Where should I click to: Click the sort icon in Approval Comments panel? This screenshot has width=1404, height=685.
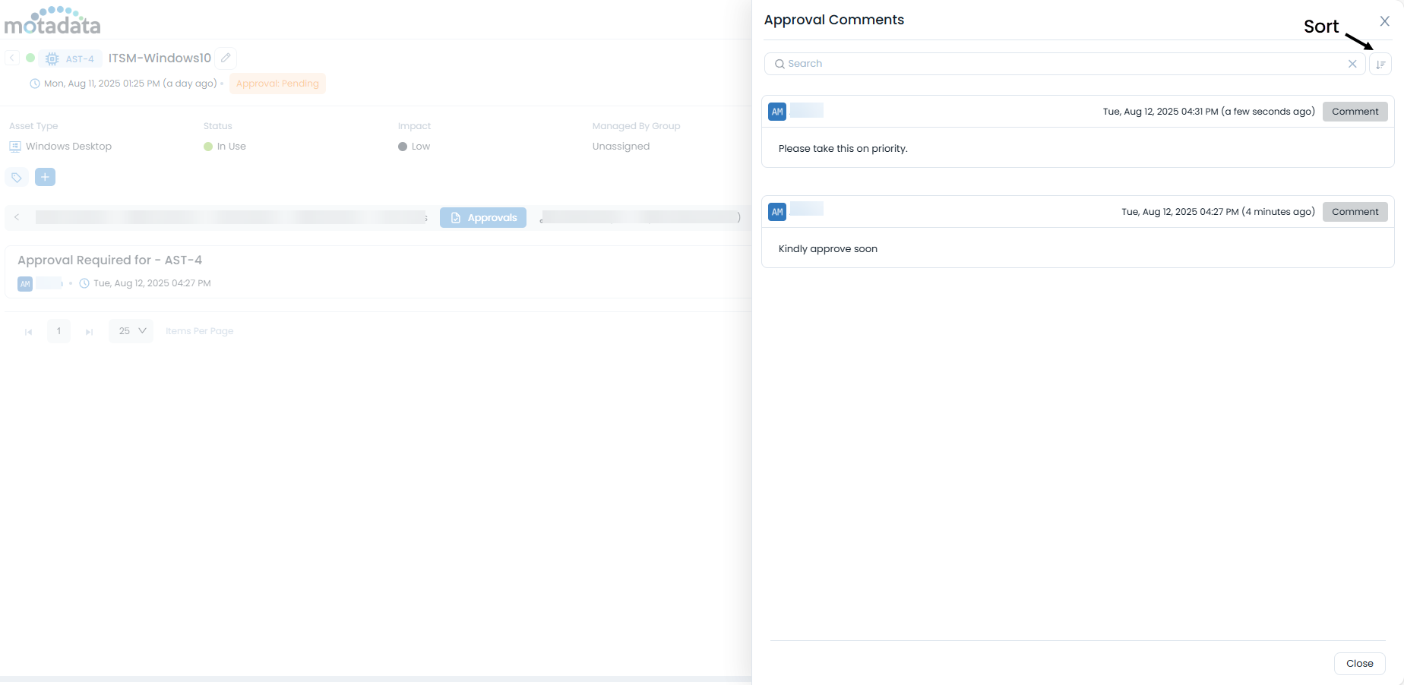pyautogui.click(x=1381, y=64)
